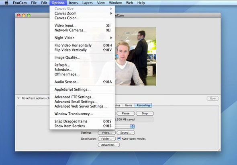Choose Flip Video Horizontally
Image resolution: width=237 pixels, height=165 pixels.
(82, 45)
